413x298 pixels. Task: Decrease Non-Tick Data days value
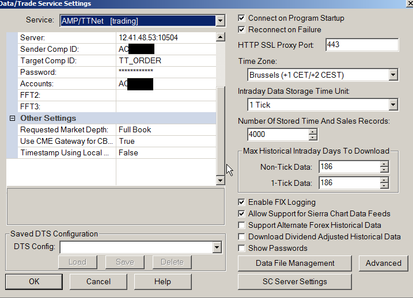[x=384, y=170]
